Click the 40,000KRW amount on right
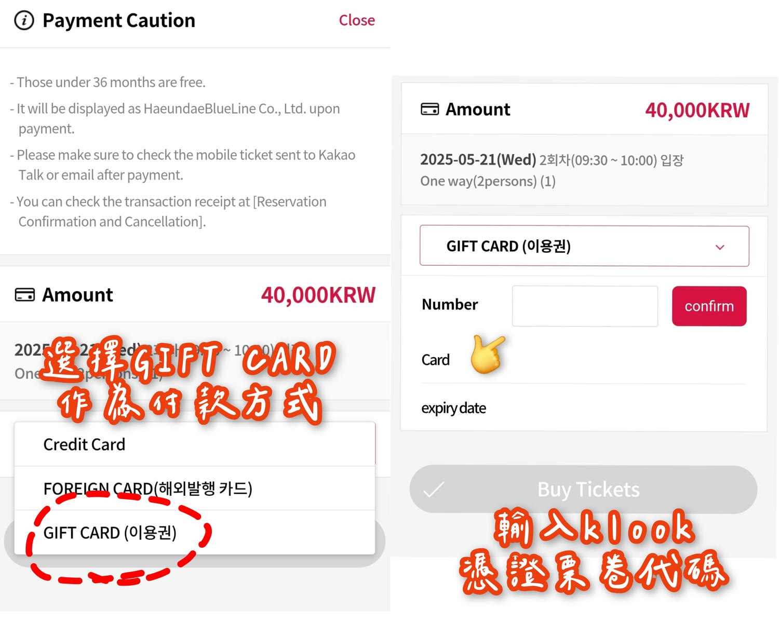 pos(697,110)
